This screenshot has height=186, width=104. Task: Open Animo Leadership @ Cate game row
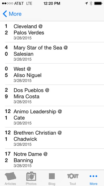(x=52, y=117)
